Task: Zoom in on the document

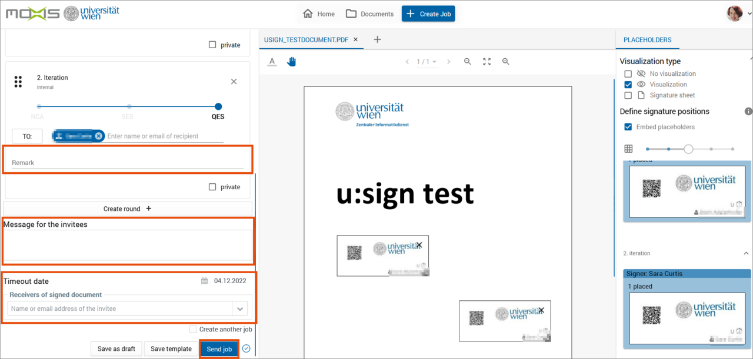Action: (x=505, y=62)
